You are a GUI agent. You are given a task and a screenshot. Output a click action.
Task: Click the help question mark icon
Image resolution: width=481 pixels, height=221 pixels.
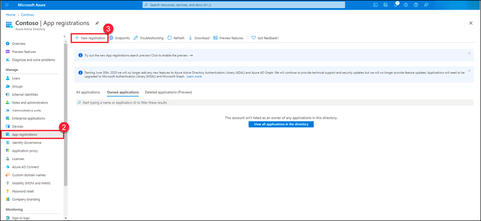[416, 5]
